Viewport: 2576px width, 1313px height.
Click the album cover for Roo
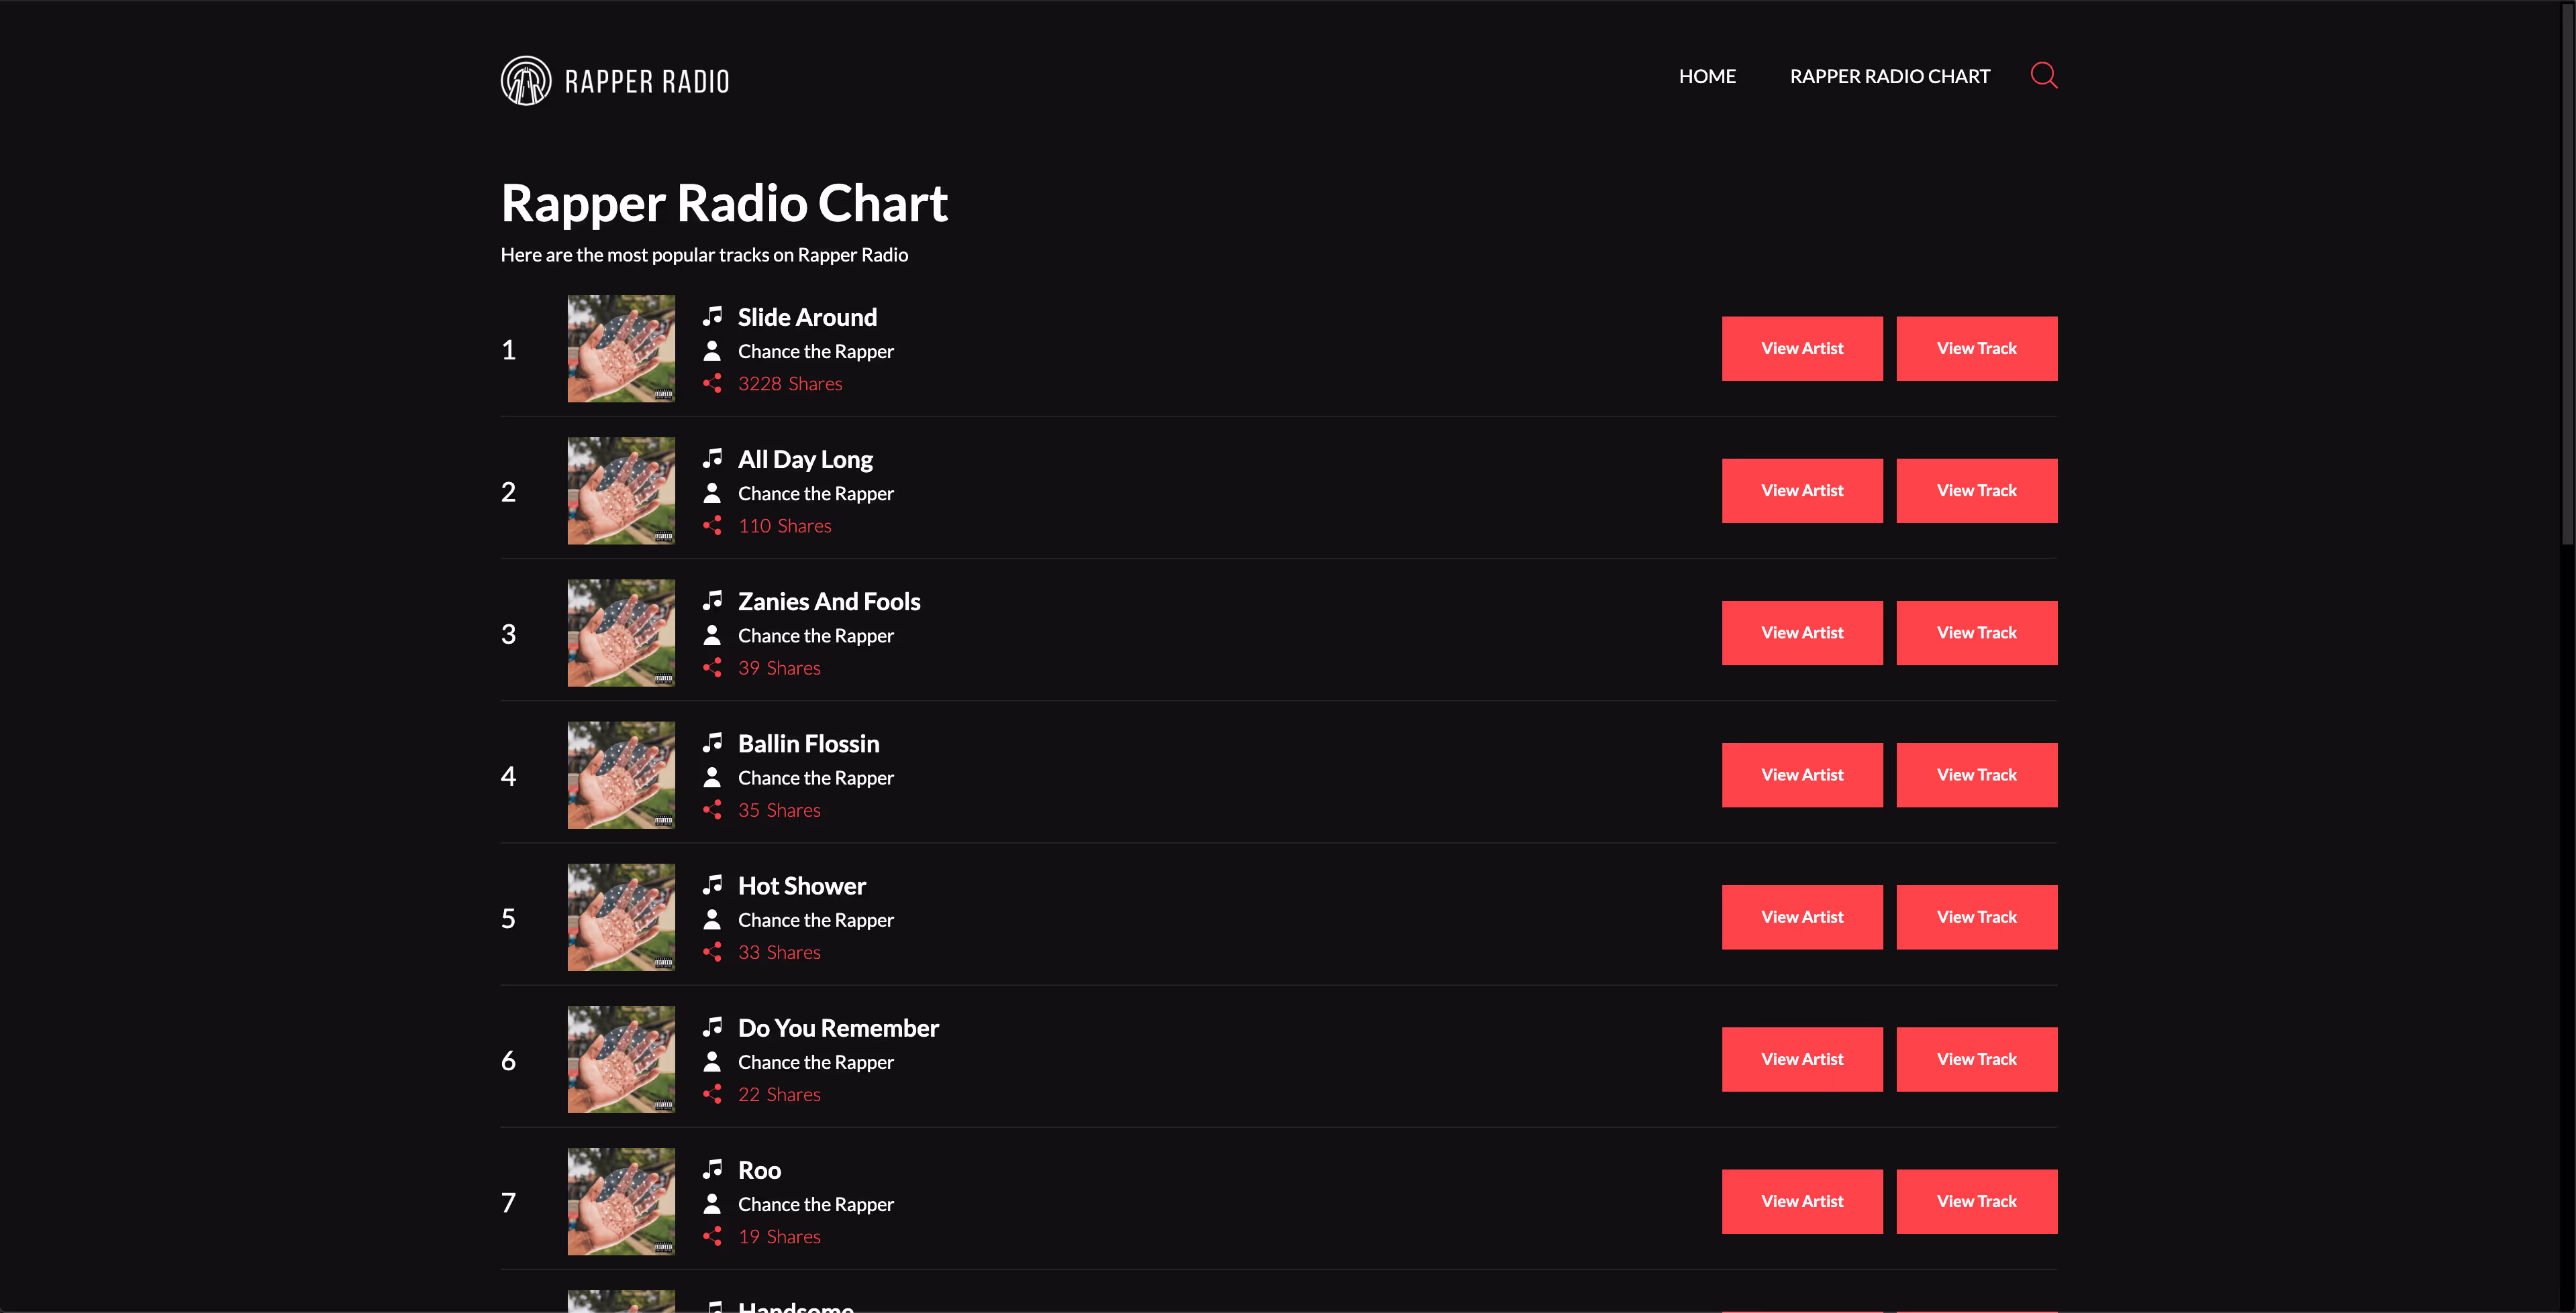[x=621, y=1201]
